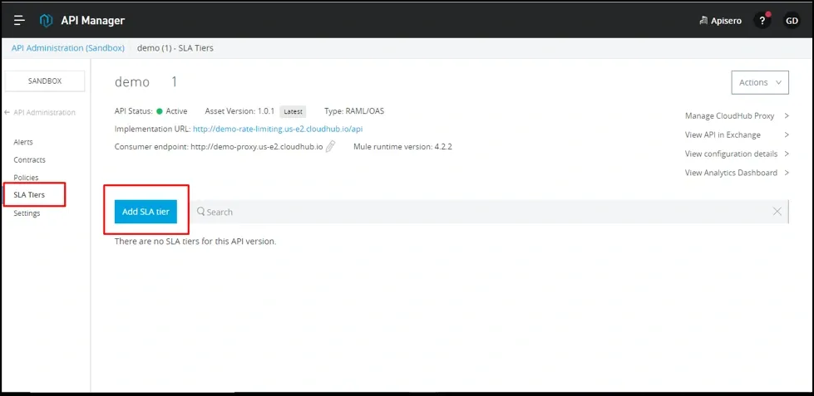Focus the SLA tier Search field

[491, 212]
